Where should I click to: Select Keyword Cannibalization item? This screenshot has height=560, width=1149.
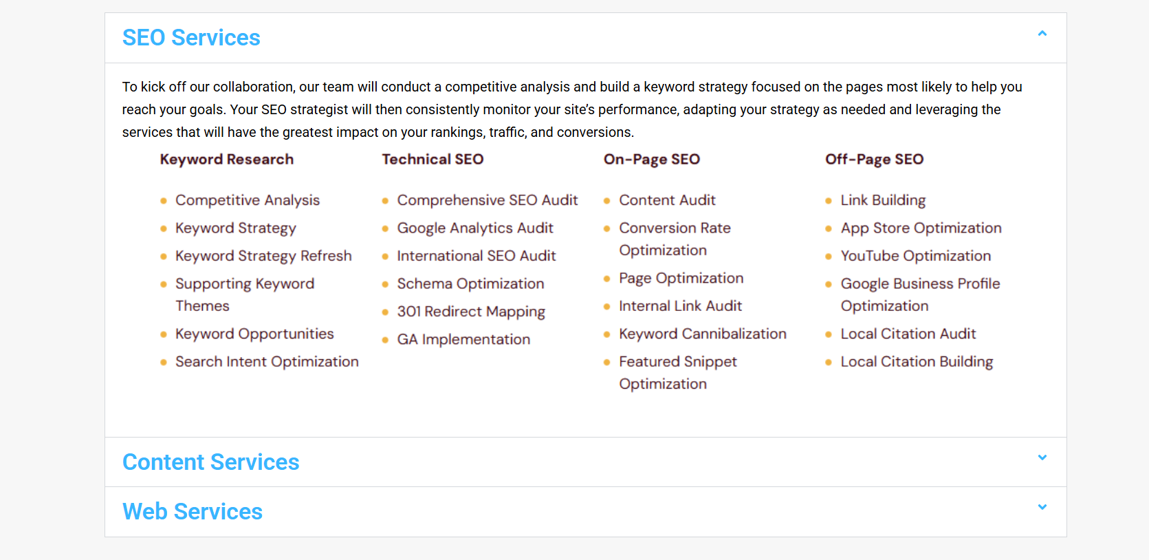point(702,334)
